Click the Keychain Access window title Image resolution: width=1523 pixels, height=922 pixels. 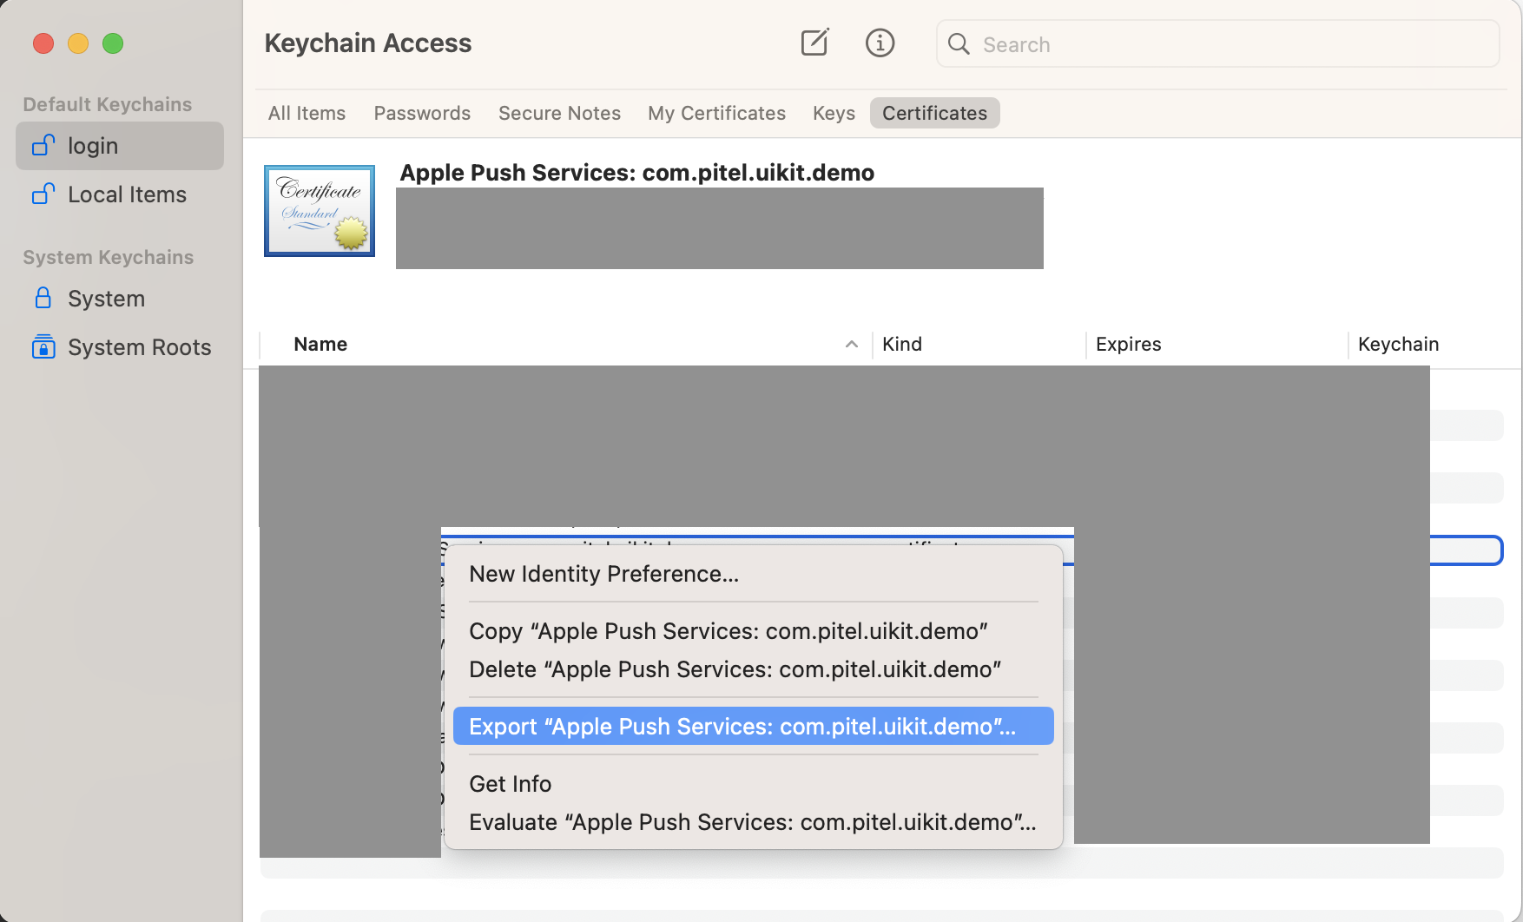[x=368, y=43]
